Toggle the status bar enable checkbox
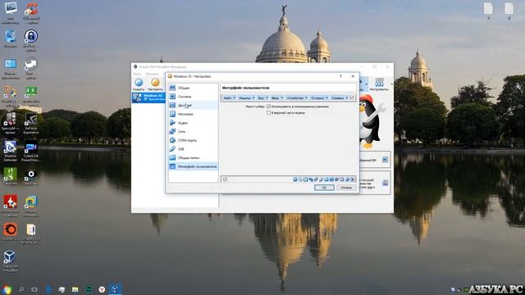525x295 pixels. pyautogui.click(x=225, y=179)
